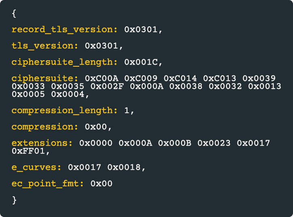Click the closing curly brace
Viewport: 293px width, 217px height.
15,200
